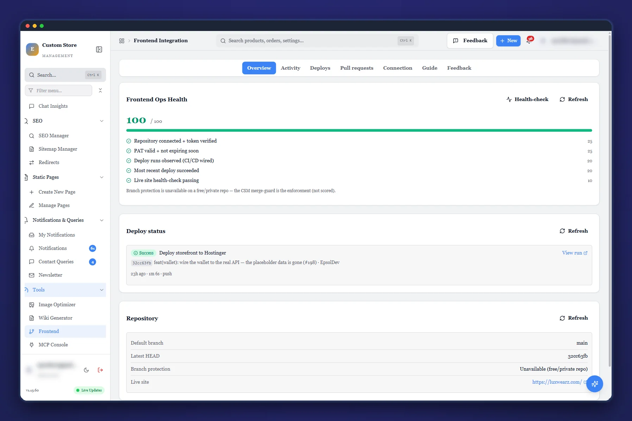This screenshot has height=421, width=632.
Task: Toggle dark mode moon icon
Action: pos(86,370)
